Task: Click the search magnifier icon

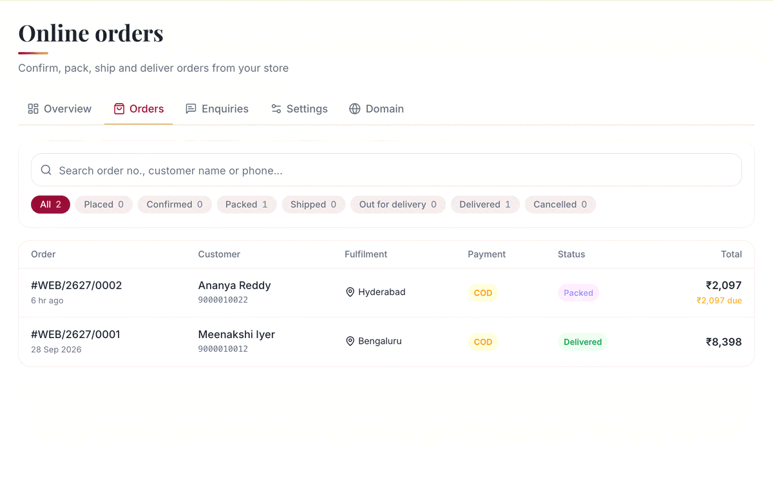Action: coord(46,170)
